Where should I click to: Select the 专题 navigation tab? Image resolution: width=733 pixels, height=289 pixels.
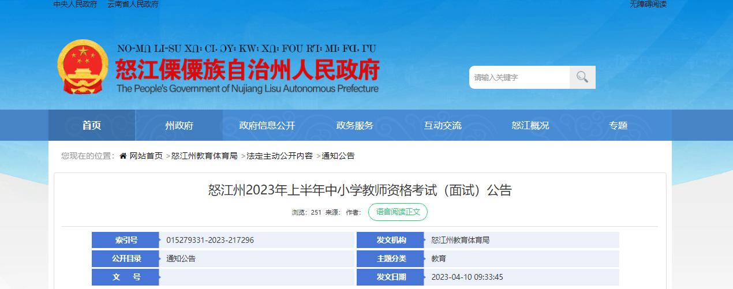[618, 126]
